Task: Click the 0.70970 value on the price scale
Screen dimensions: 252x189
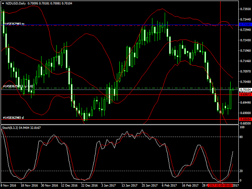Action: (246, 71)
